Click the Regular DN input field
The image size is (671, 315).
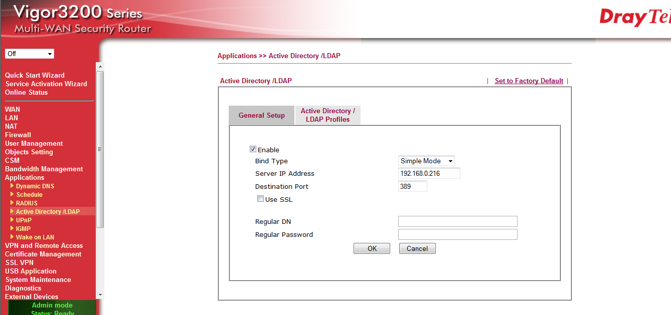coord(457,221)
